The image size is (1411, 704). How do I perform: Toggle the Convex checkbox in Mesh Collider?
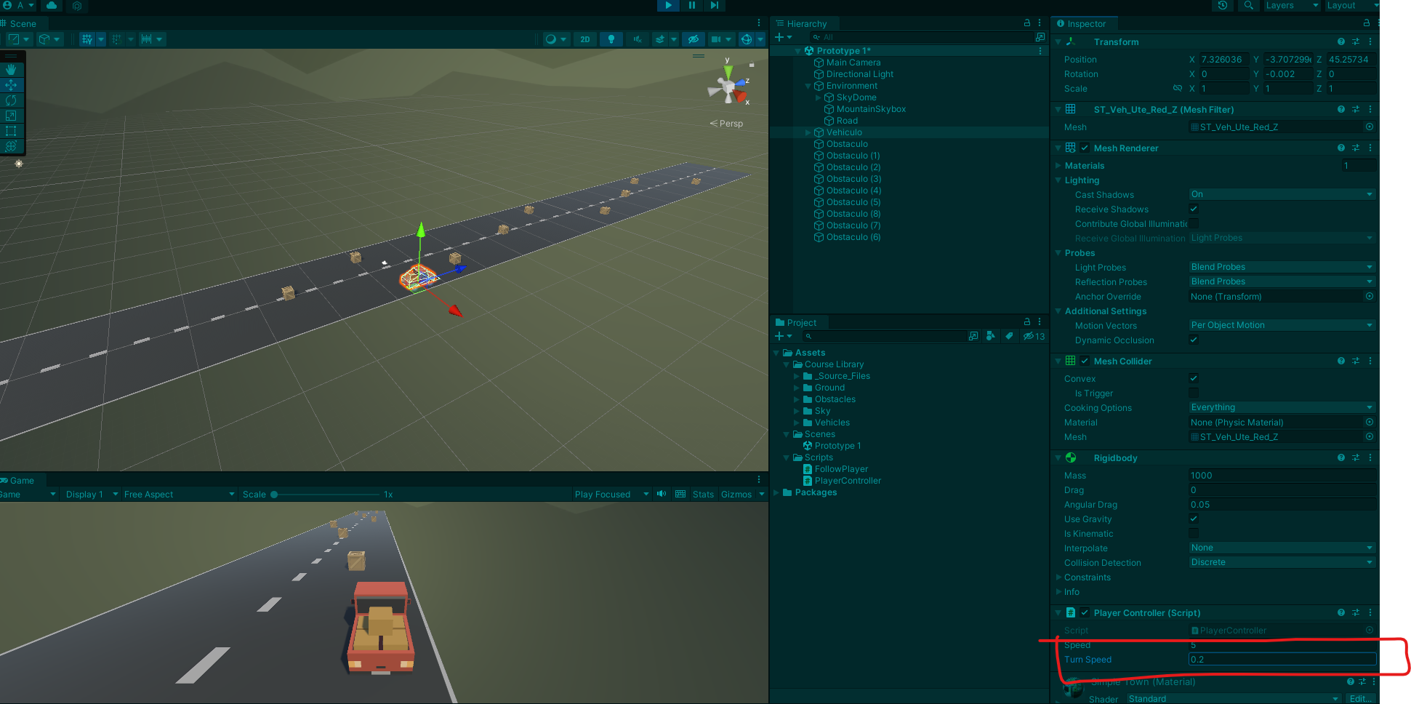(x=1194, y=378)
